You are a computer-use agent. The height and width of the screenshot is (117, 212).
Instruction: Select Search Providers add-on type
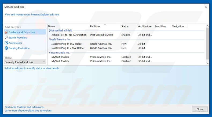[x=17, y=38]
